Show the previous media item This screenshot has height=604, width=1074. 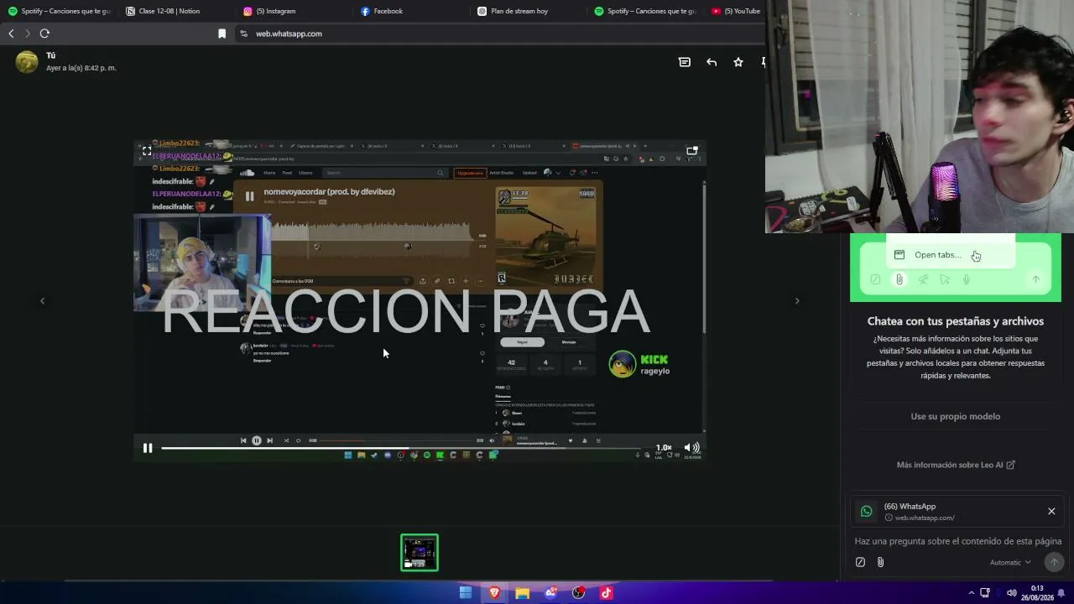click(x=42, y=300)
